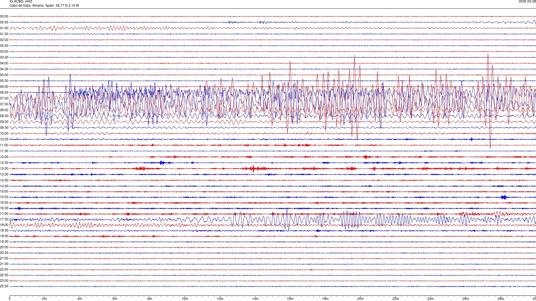Select the 08:30 time row label

coord(4,116)
